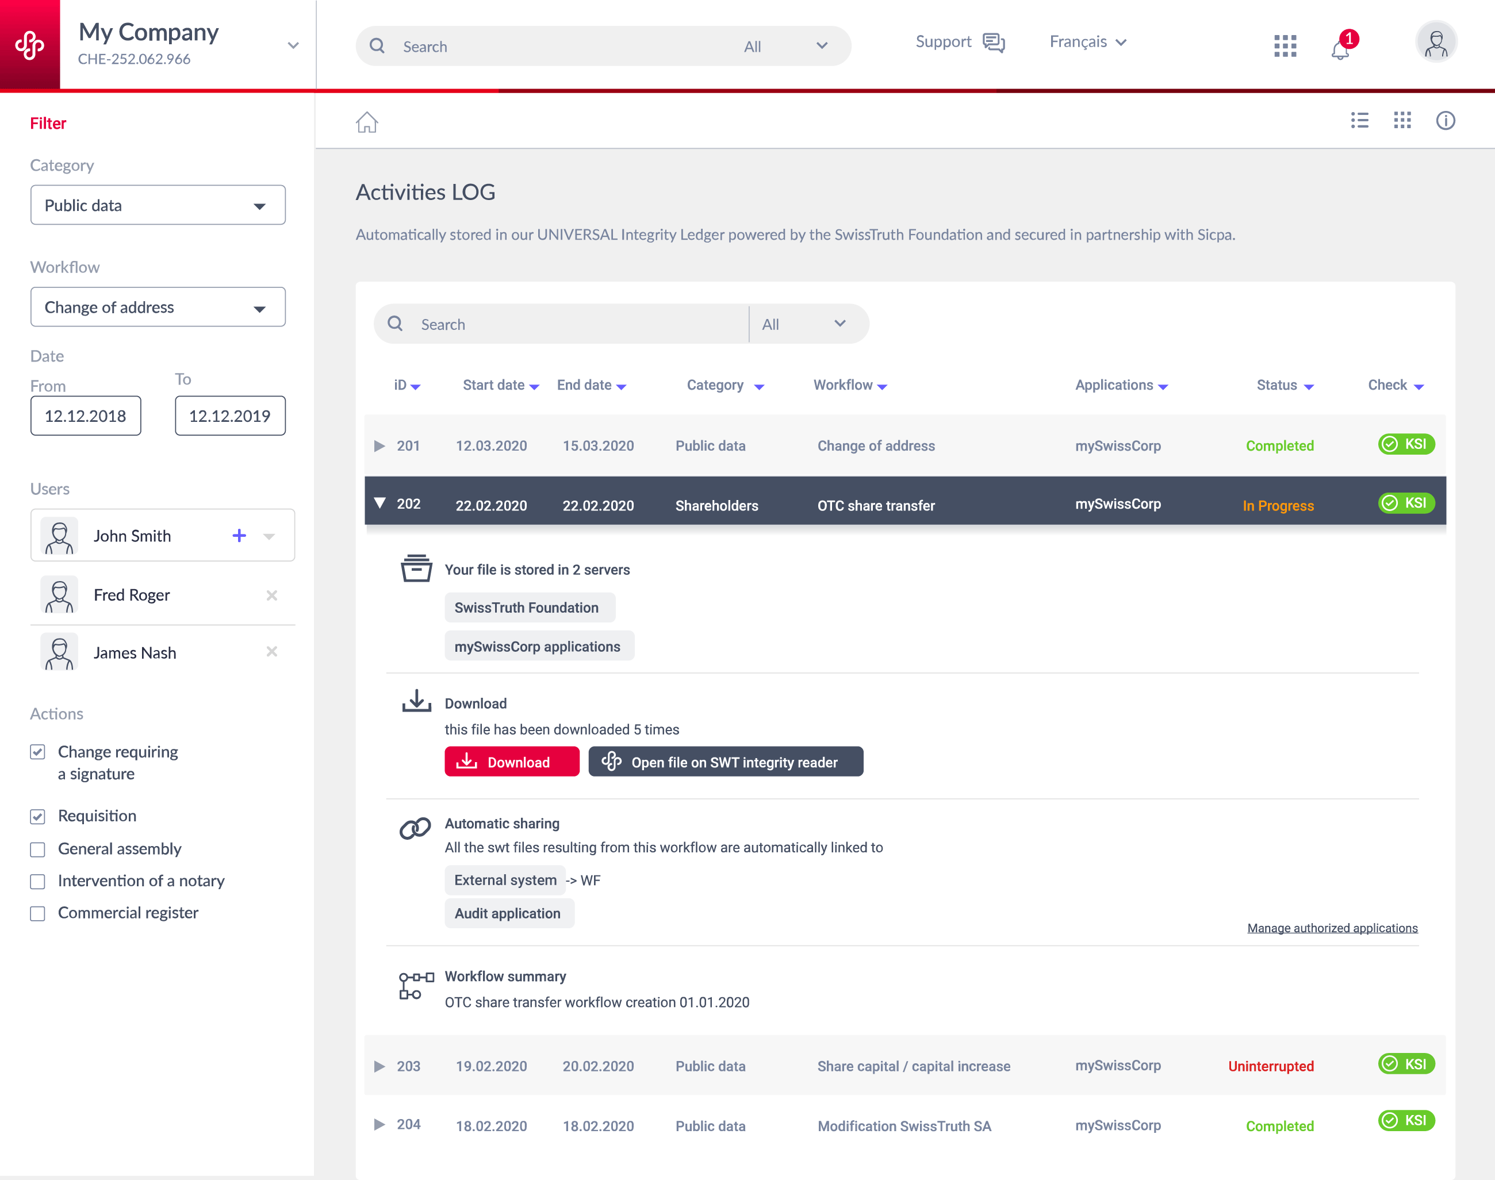Open Support chat icon
This screenshot has width=1495, height=1180.
pos(994,43)
